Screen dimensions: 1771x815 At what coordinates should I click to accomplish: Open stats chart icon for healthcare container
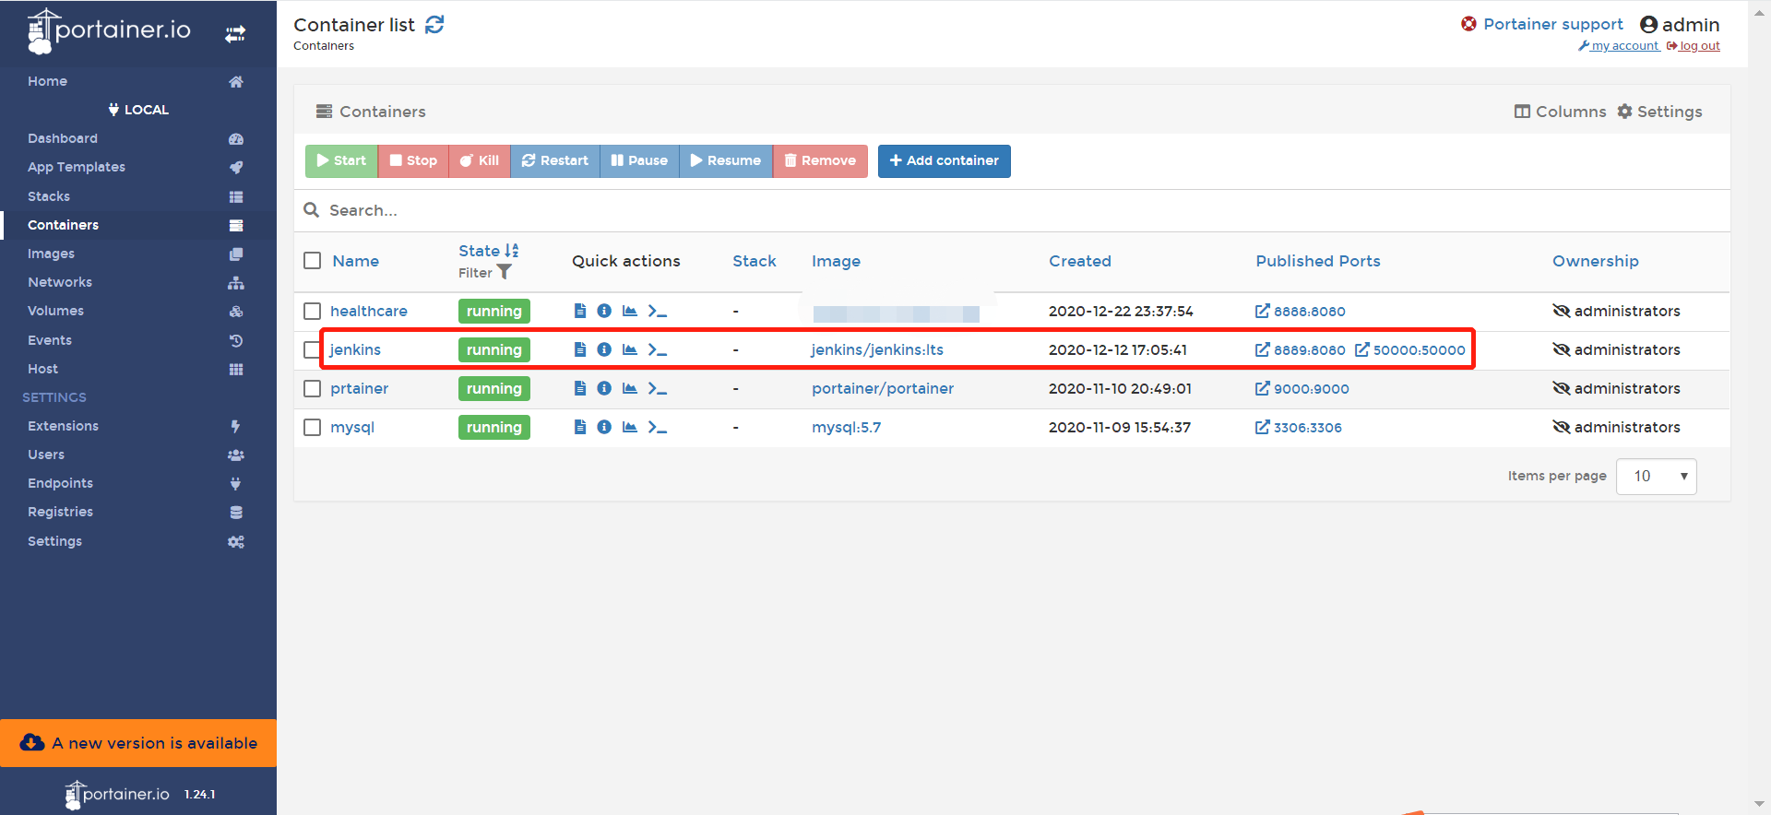[630, 311]
